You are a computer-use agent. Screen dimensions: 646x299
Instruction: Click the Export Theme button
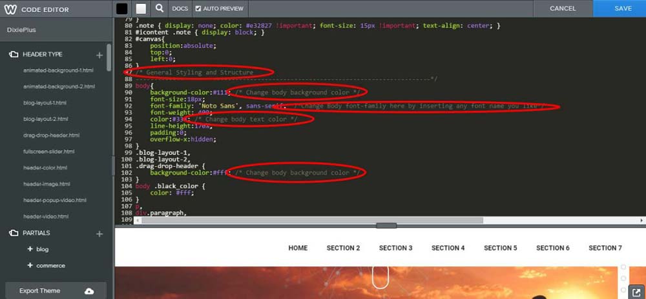pos(56,291)
